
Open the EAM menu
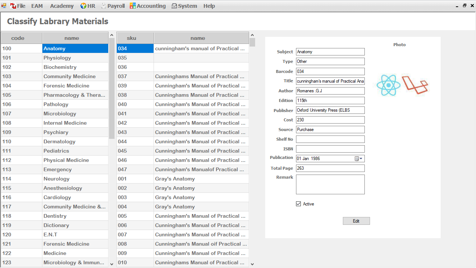[x=37, y=6]
